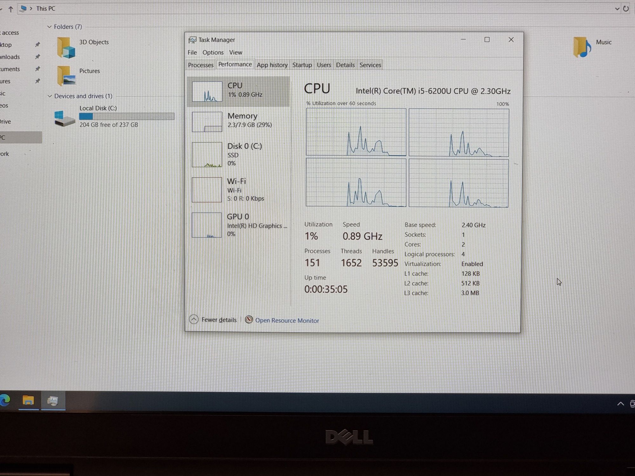Click the processor name Intel(R) Core(TM) i5-6200U
This screenshot has height=476, width=635.
433,91
